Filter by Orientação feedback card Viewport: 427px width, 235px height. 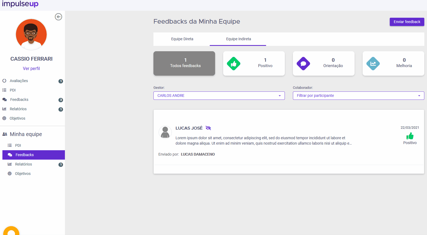point(324,63)
